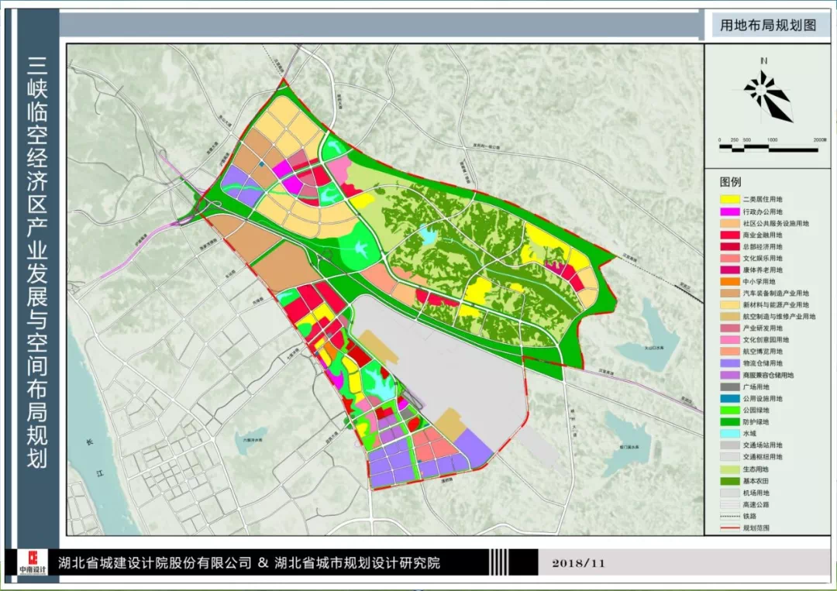Click the cyan 水域 legend swatch
The width and height of the screenshot is (837, 591).
[x=730, y=433]
